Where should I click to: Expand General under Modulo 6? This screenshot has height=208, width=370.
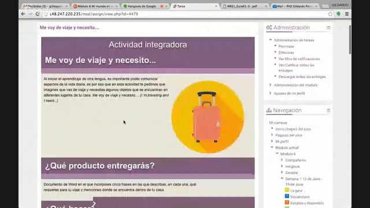282,172
